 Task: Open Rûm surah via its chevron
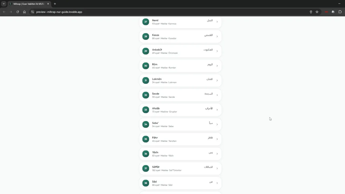pyautogui.click(x=217, y=66)
